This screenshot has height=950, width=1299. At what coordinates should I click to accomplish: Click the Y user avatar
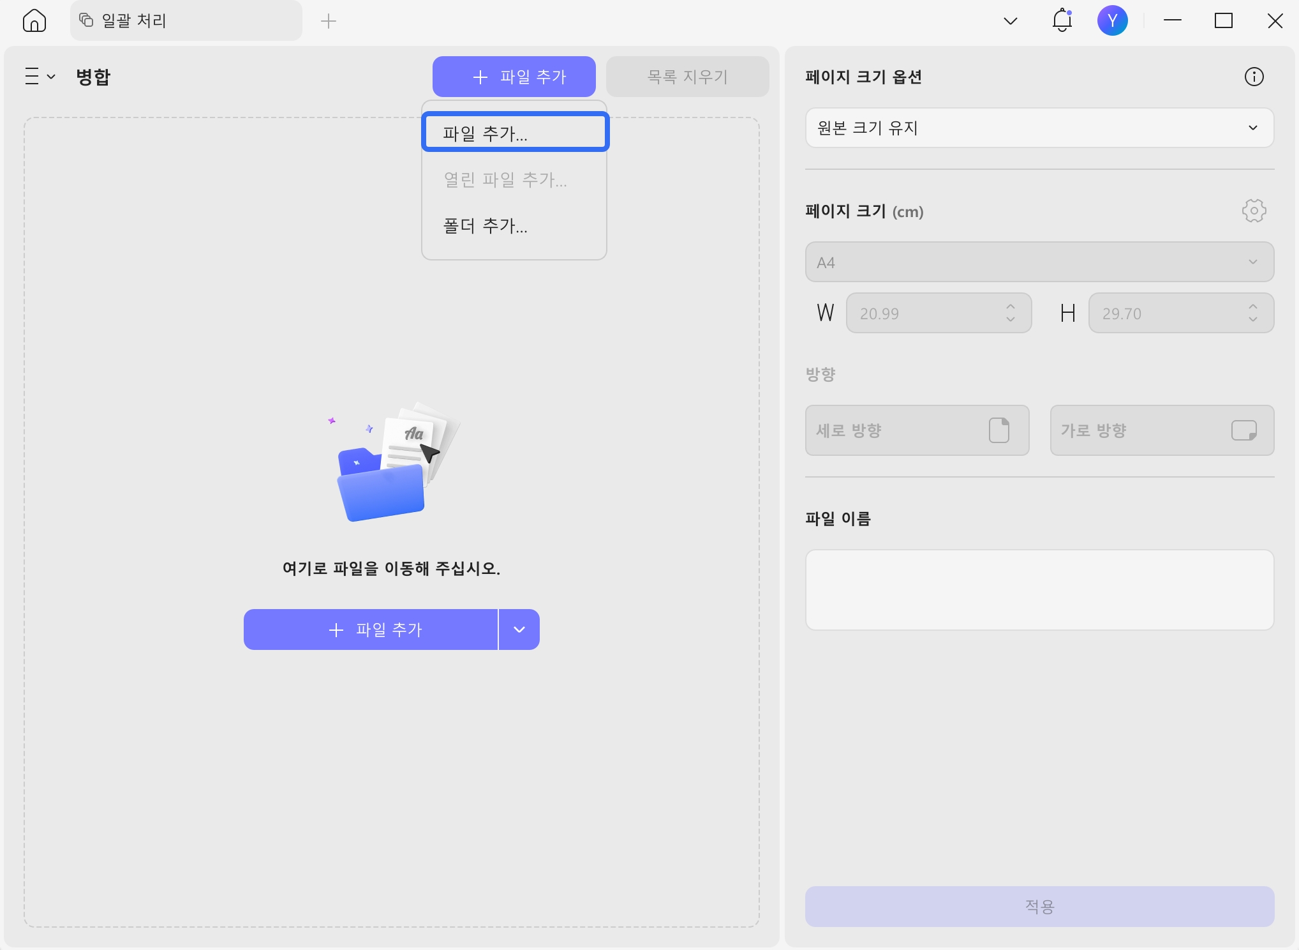pos(1113,20)
